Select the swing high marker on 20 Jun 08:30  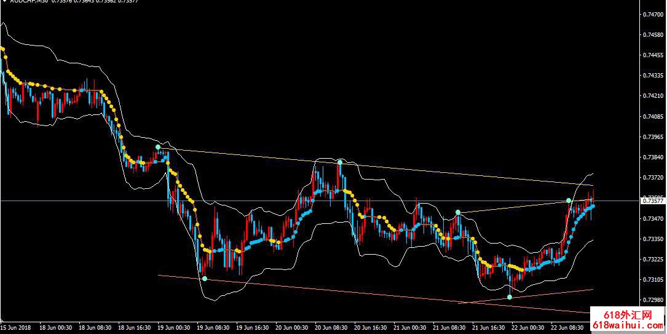pos(340,162)
